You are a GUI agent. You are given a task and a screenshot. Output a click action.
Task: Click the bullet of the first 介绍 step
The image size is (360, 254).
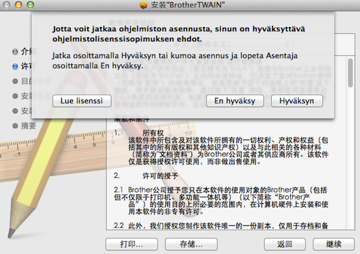[15, 52]
